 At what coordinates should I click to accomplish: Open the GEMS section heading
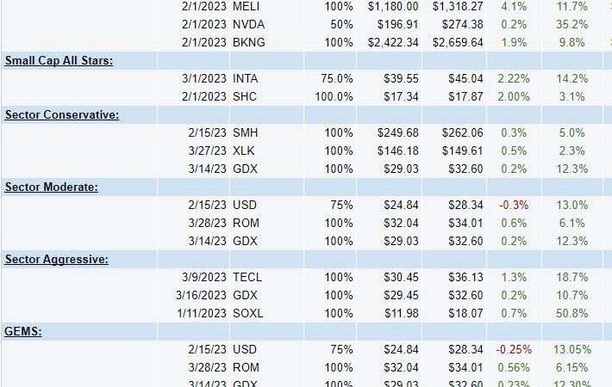(x=22, y=332)
